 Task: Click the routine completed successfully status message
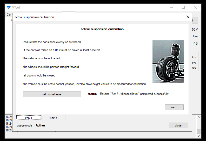tap(134, 94)
